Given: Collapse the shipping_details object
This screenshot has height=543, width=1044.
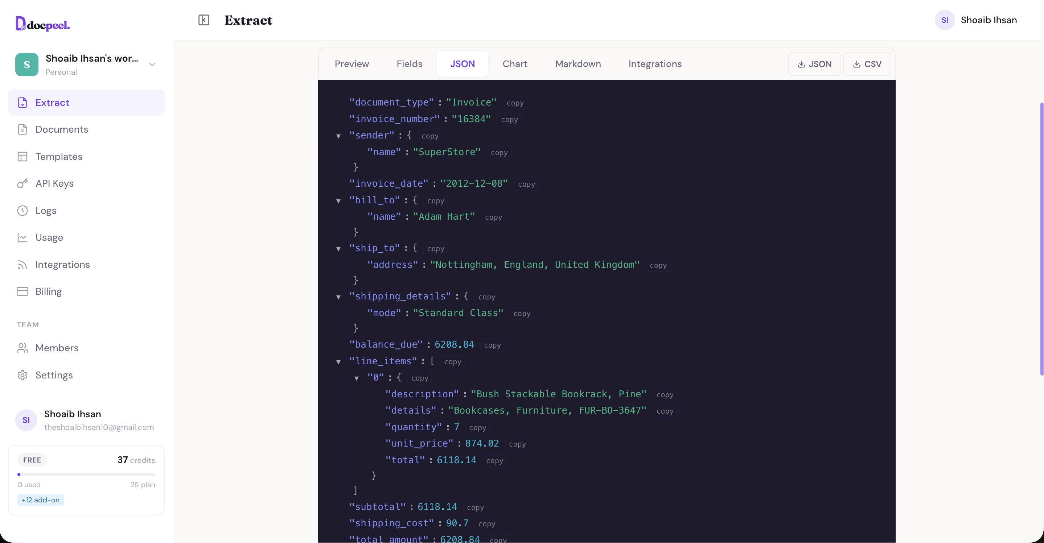Looking at the screenshot, I should [338, 297].
